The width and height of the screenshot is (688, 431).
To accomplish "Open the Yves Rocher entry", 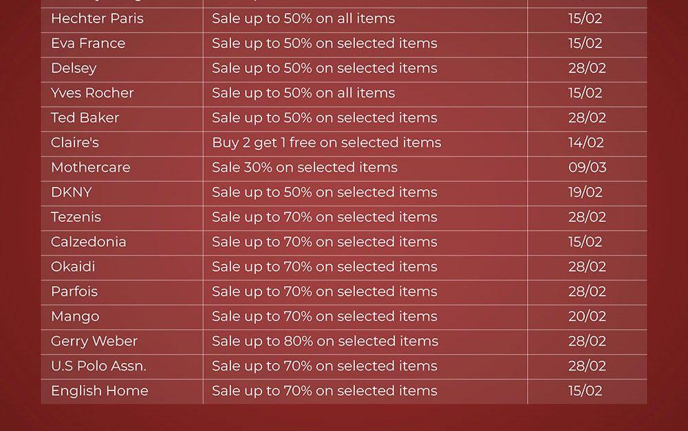I will 92,93.
